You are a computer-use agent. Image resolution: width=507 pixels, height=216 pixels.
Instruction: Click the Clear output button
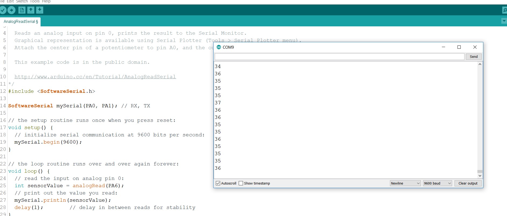pyautogui.click(x=468, y=183)
